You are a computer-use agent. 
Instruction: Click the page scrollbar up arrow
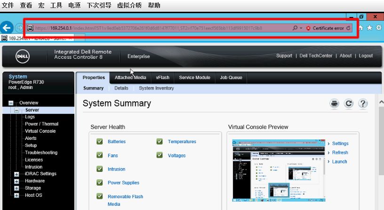tap(381, 102)
